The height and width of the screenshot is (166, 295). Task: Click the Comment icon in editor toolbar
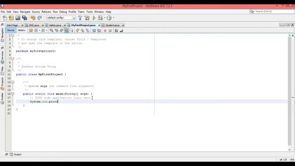coord(116,30)
